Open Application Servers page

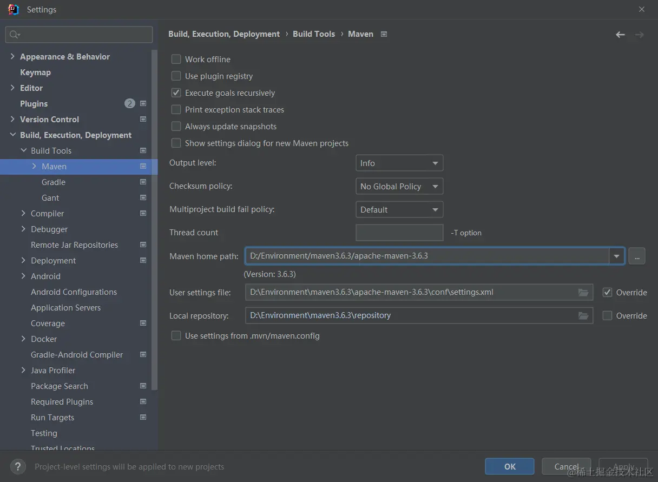65,307
